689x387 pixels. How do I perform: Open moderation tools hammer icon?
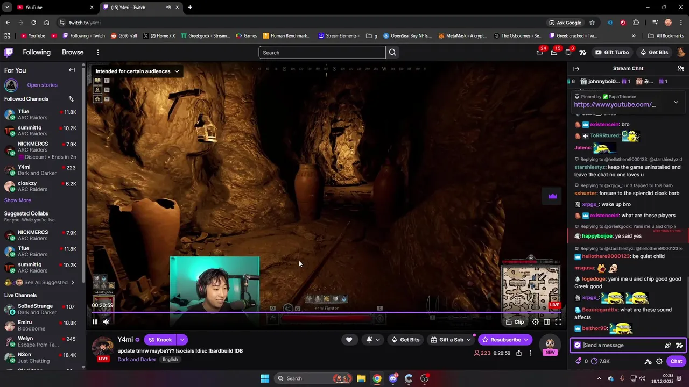(x=648, y=362)
